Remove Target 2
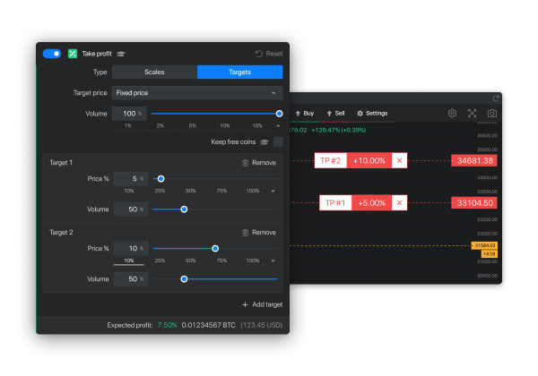Image resolution: width=538 pixels, height=376 pixels. 259,233
